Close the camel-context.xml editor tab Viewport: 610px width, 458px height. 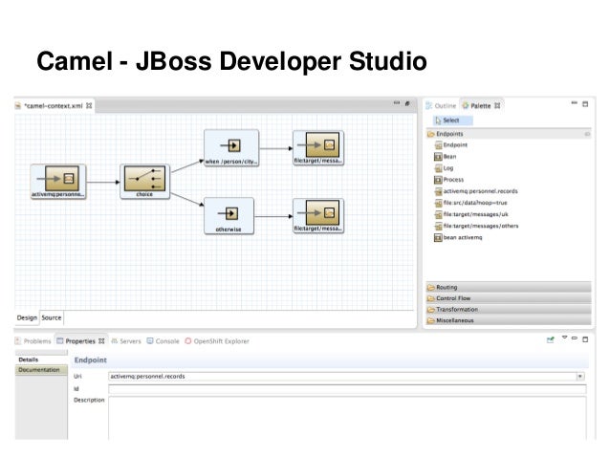click(89, 106)
